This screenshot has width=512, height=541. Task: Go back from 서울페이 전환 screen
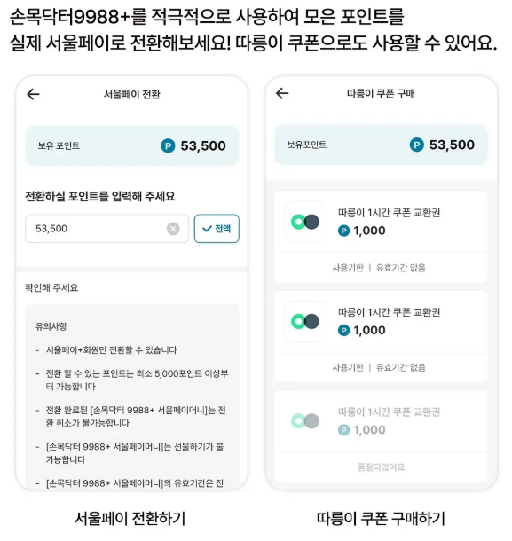pos(33,94)
